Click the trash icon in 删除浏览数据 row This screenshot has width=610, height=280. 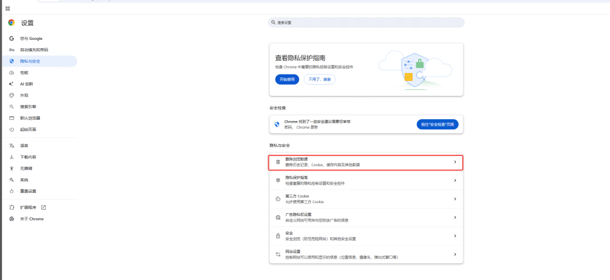[278, 161]
